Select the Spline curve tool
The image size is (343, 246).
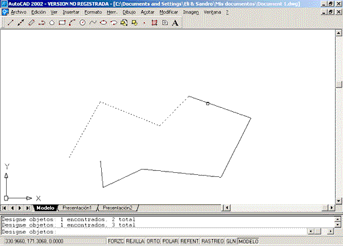click(93, 23)
